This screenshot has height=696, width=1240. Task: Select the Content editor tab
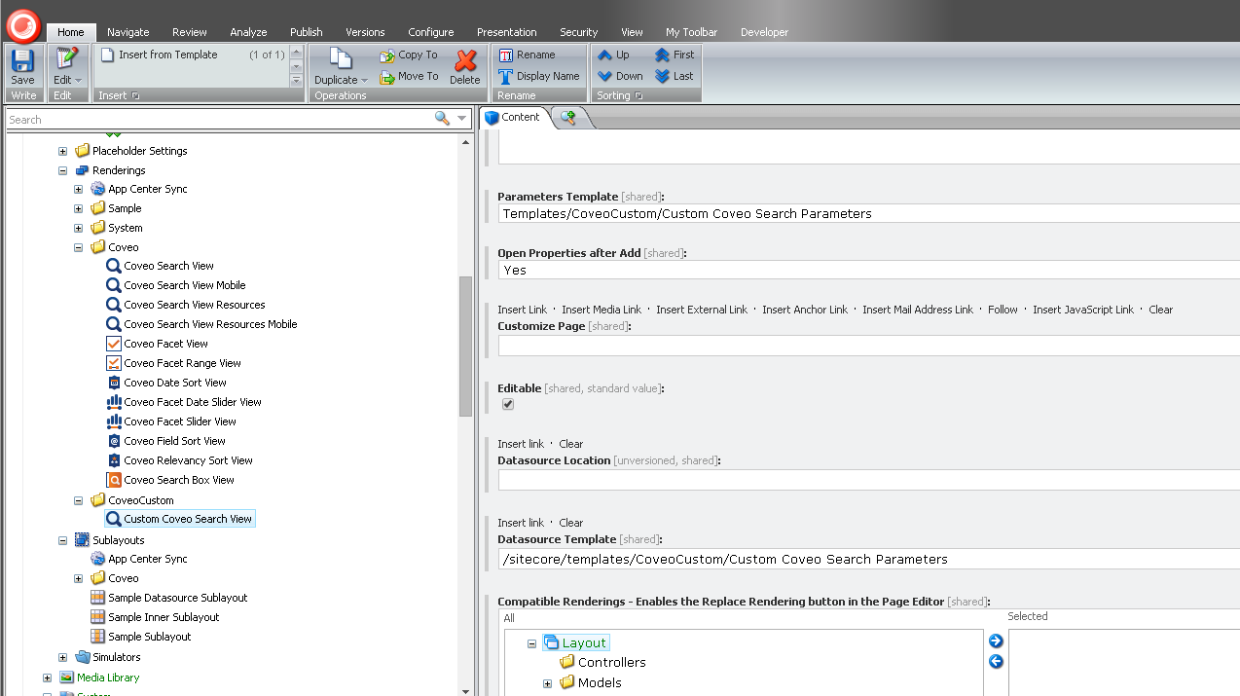coord(513,118)
